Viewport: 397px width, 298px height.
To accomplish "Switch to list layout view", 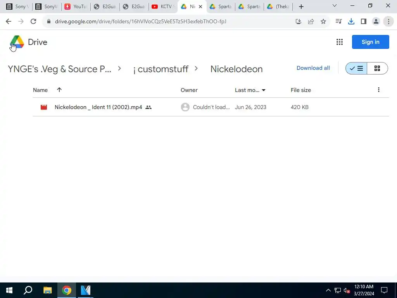I will pyautogui.click(x=356, y=68).
